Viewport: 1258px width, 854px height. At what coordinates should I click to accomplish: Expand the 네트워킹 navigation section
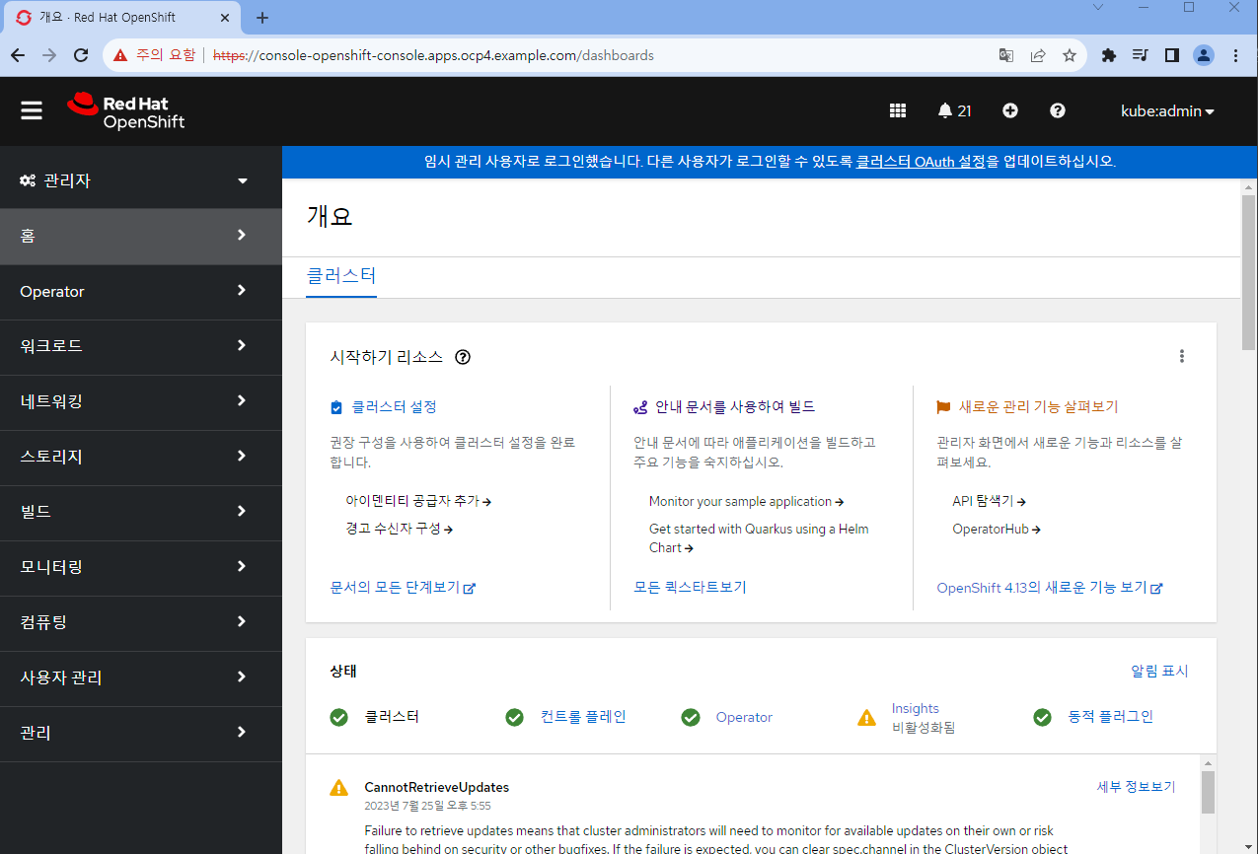point(141,401)
